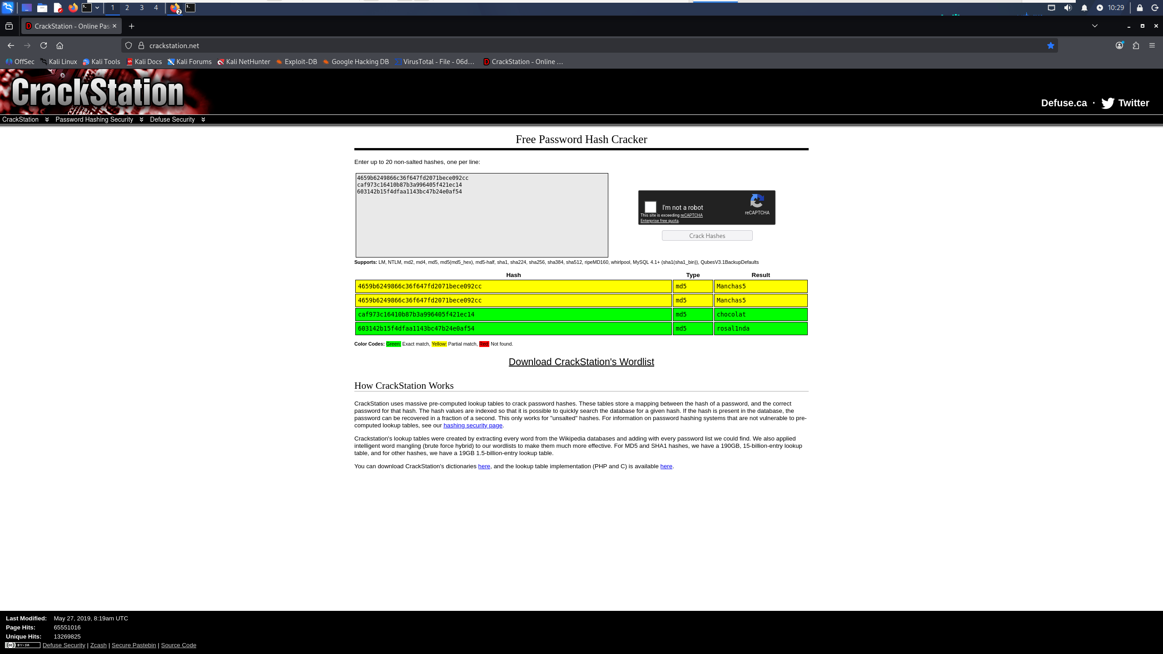This screenshot has width=1163, height=654.
Task: Launch Firefox from the panel launcher
Action: click(x=73, y=8)
